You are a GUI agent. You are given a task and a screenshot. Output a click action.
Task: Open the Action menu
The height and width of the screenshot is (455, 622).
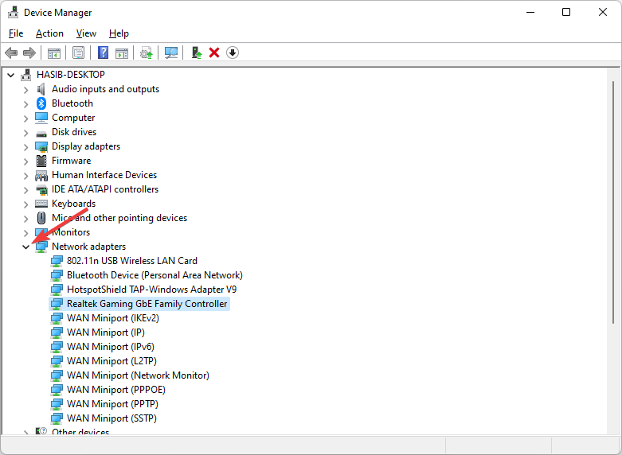coord(49,33)
